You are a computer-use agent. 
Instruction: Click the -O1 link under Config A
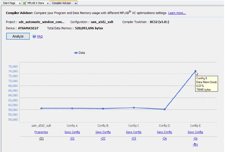pos(72,138)
